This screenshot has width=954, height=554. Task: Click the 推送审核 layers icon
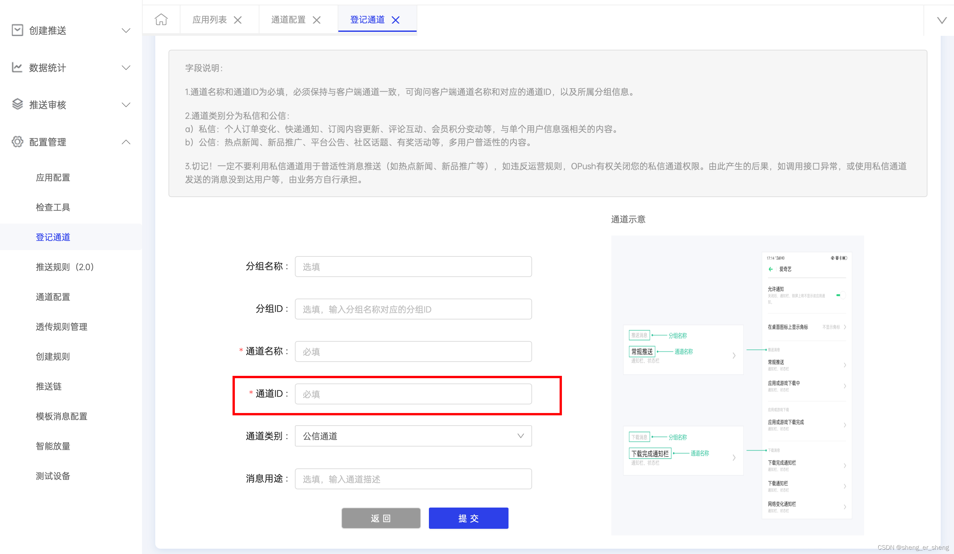[17, 104]
